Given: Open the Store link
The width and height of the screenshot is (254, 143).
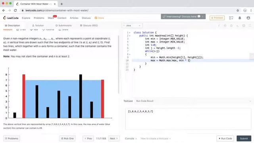Looking at the screenshot, I should (99, 18).
